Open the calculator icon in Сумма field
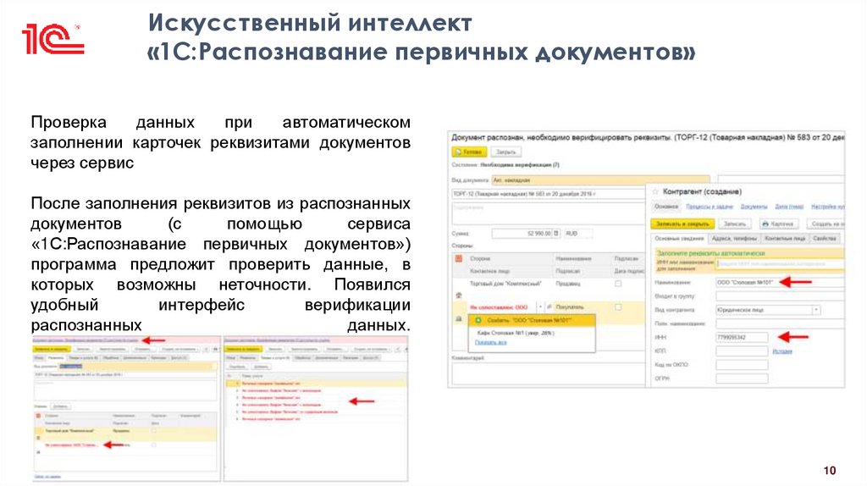Image resolution: width=867 pixels, height=486 pixels. (x=556, y=234)
